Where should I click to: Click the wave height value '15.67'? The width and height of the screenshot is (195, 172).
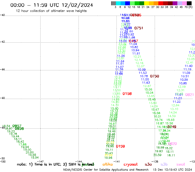pos(155,110)
